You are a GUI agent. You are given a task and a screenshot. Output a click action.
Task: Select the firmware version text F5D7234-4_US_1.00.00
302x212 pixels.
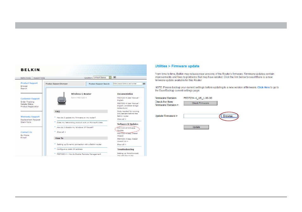[x=198, y=98]
